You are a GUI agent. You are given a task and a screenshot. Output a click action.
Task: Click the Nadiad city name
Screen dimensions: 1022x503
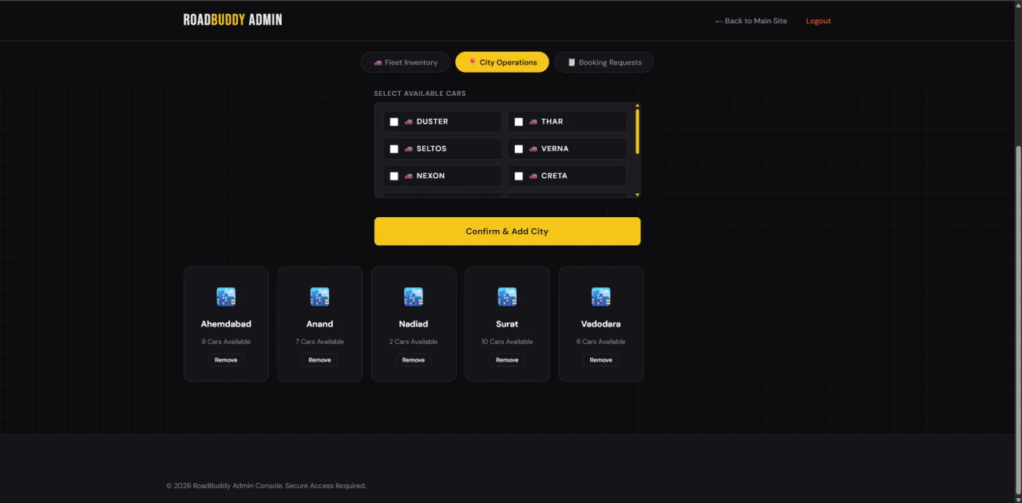[414, 324]
